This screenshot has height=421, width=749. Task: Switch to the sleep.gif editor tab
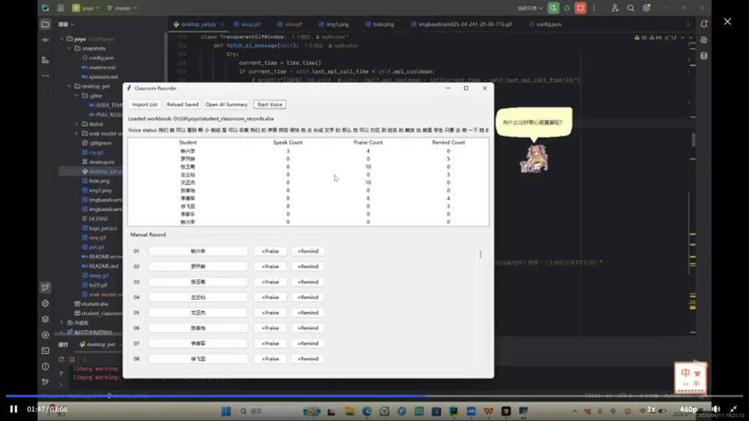tap(250, 24)
